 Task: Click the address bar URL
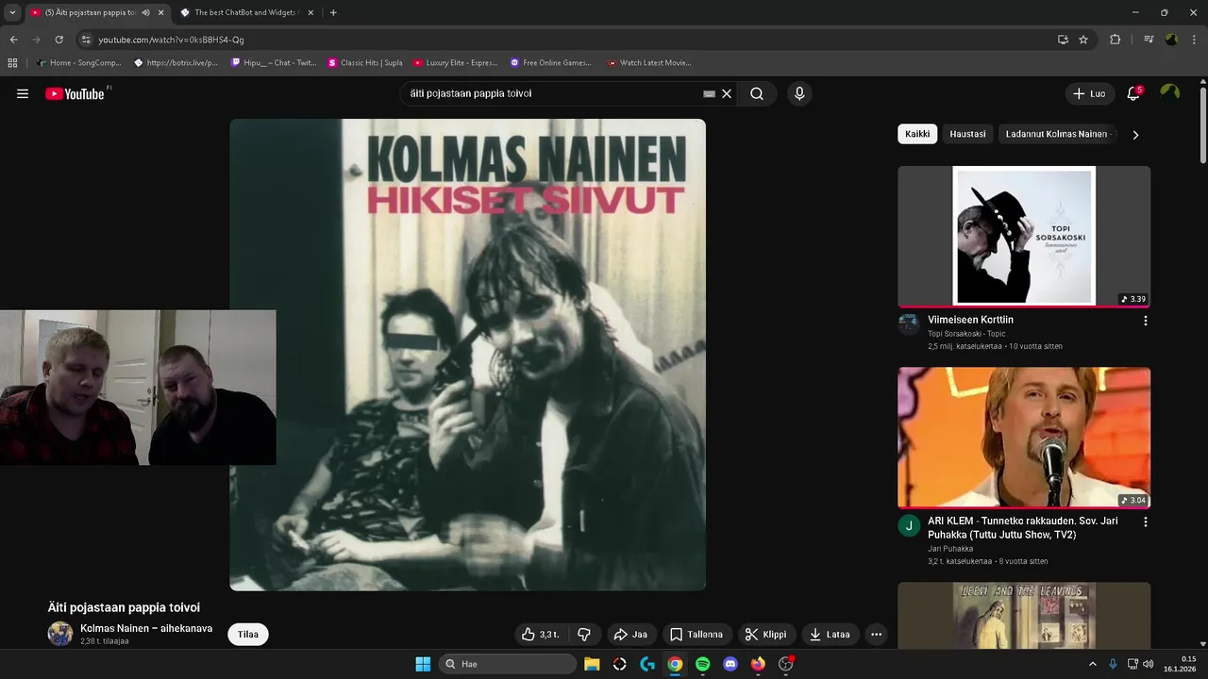[171, 40]
